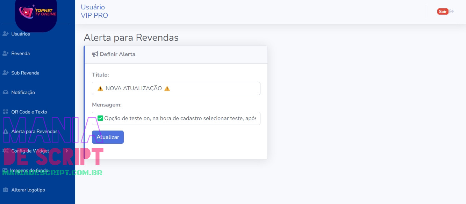Click the red Sair logout button

(x=443, y=11)
